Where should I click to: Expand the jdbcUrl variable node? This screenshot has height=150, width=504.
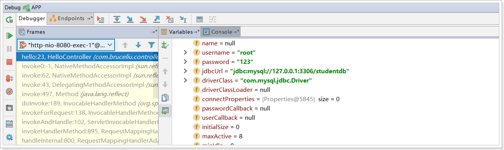(x=186, y=71)
